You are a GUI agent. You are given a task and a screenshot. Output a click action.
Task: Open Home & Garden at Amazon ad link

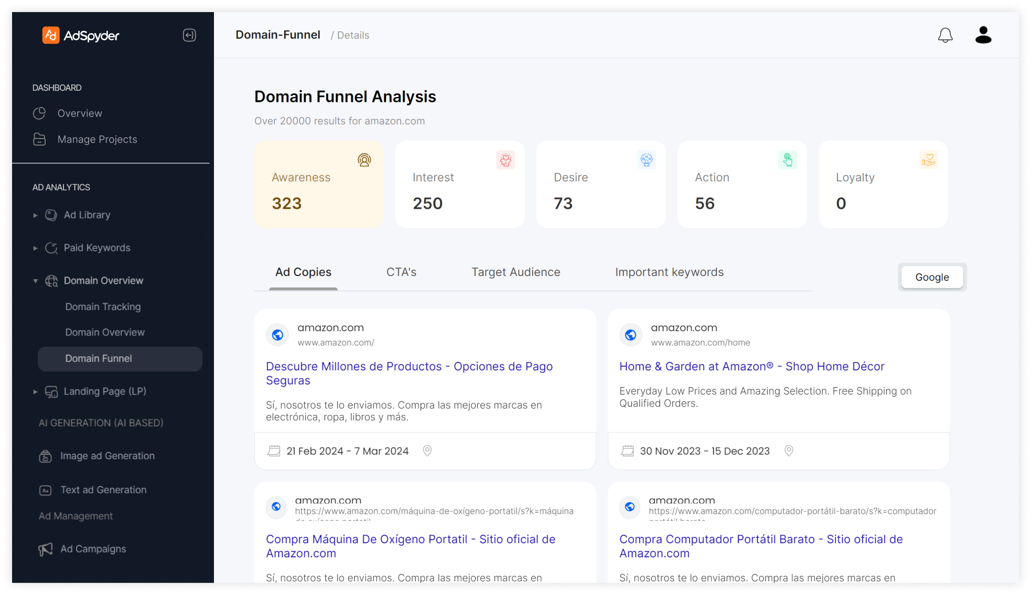click(751, 366)
